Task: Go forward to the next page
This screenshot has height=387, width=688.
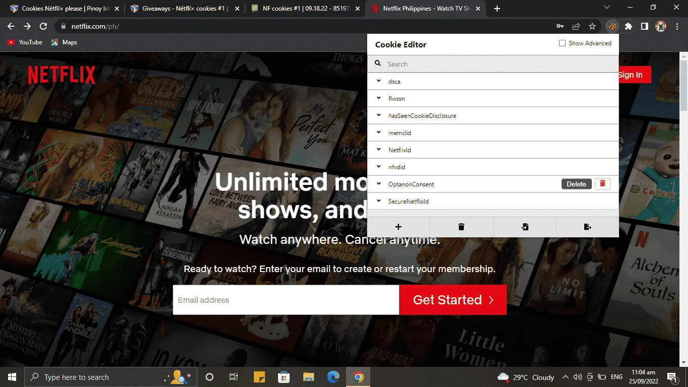Action: (x=27, y=26)
